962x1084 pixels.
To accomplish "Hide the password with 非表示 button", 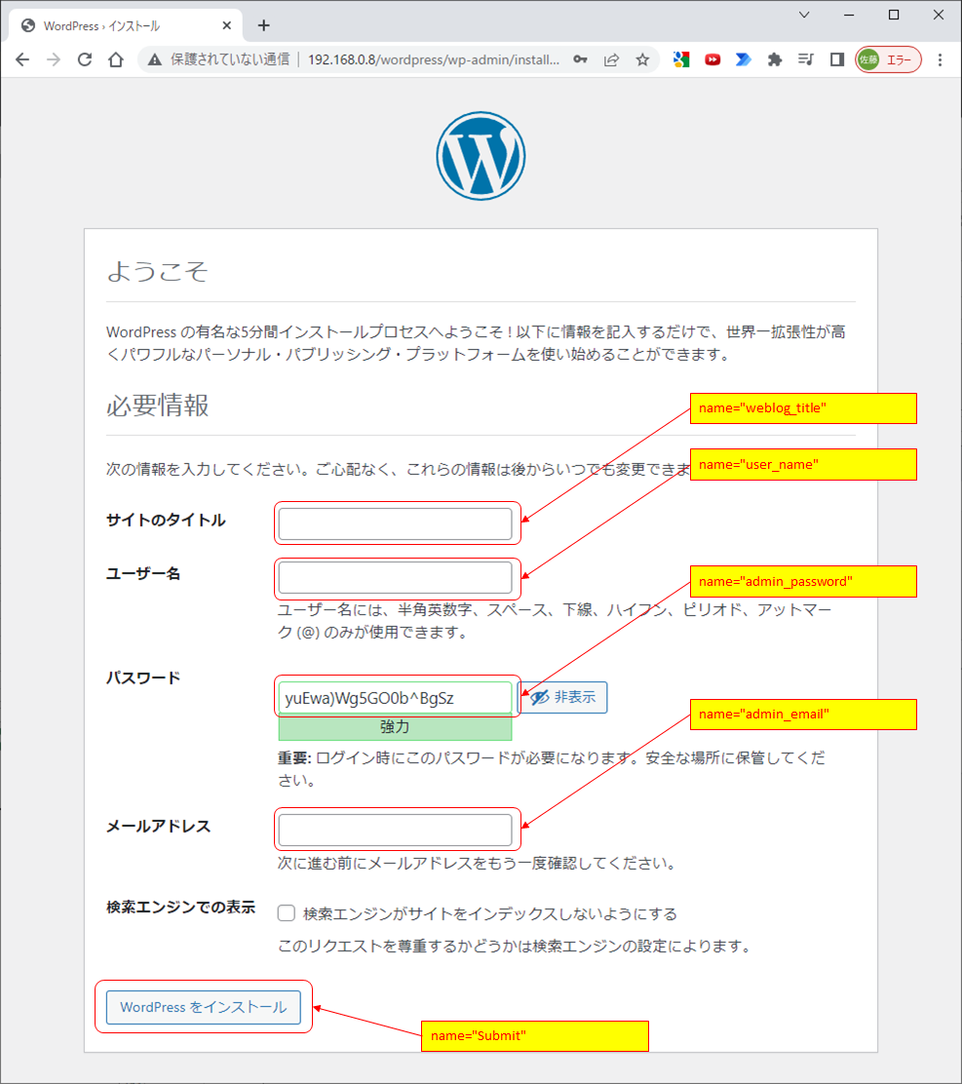I will 562,698.
